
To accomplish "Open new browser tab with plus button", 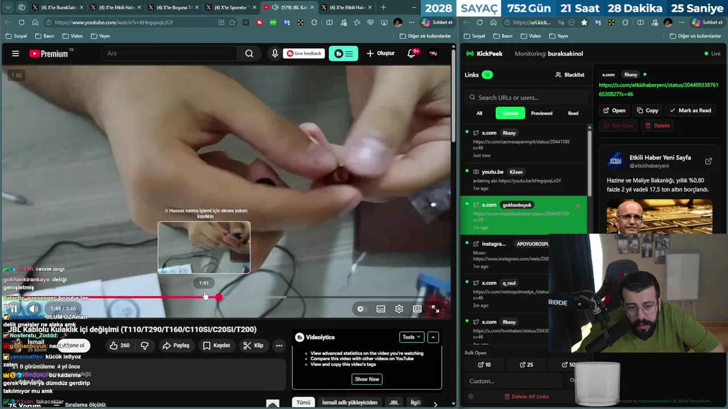I will point(383,7).
